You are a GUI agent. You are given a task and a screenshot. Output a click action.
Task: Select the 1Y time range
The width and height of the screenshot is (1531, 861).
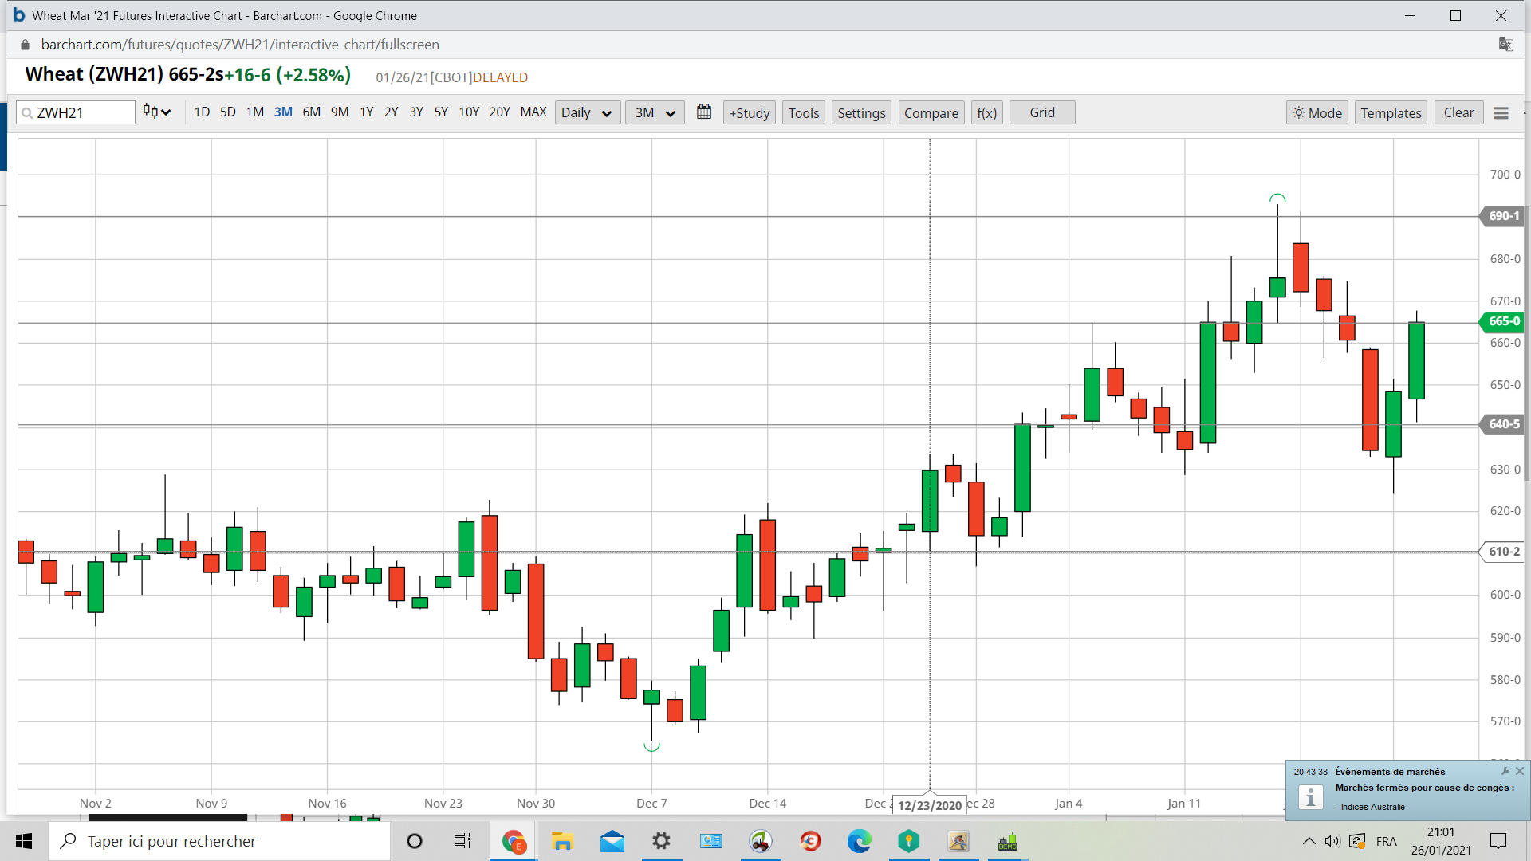click(367, 112)
